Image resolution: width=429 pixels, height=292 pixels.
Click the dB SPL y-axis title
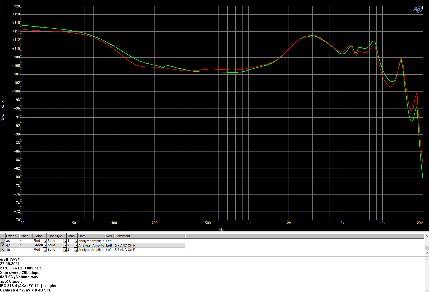[x=3, y=113]
